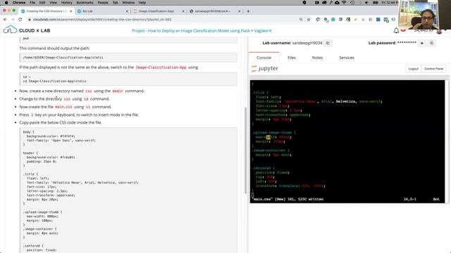Click the Wi-Fi status icon in the menu bar
The image size is (451, 253).
(344, 3)
